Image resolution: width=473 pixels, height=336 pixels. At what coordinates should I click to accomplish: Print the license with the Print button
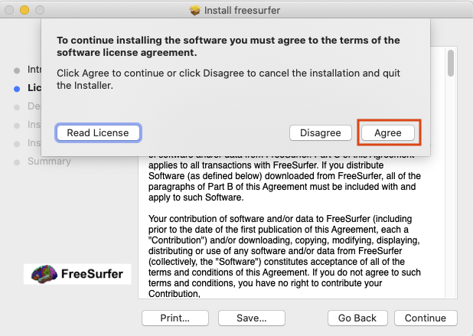point(175,318)
